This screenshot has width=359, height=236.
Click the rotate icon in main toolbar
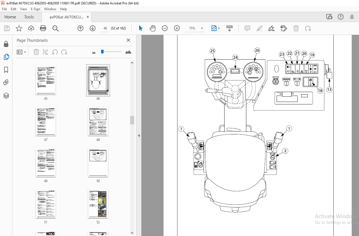[x=308, y=28]
